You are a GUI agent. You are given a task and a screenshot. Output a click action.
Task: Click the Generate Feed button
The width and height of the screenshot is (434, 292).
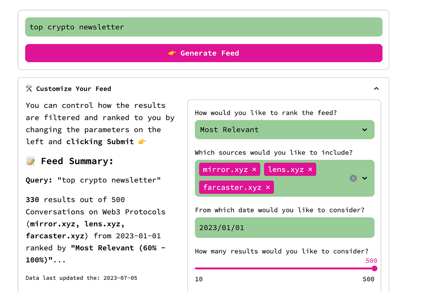point(204,53)
